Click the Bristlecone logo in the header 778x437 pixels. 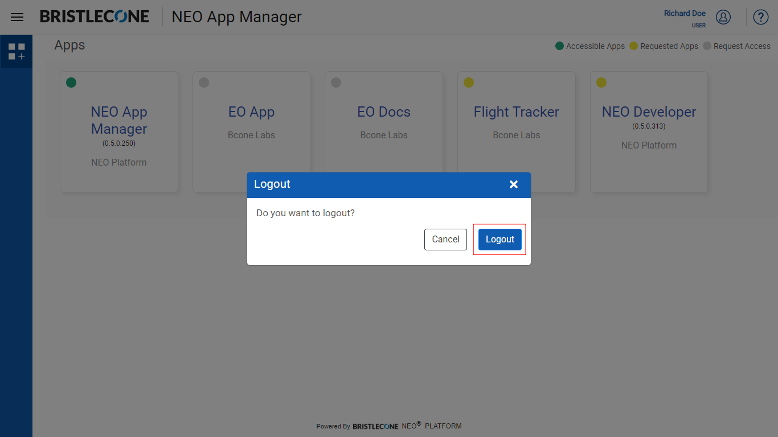click(95, 17)
